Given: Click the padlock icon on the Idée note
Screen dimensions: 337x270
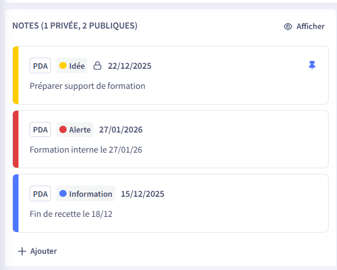Looking at the screenshot, I should coord(97,66).
